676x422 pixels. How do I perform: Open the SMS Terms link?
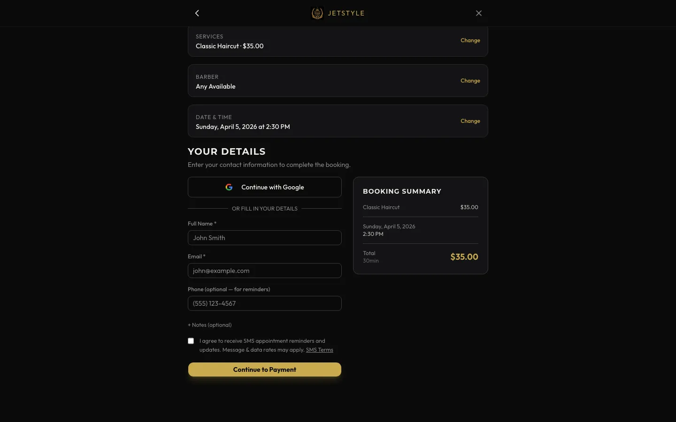click(x=320, y=350)
